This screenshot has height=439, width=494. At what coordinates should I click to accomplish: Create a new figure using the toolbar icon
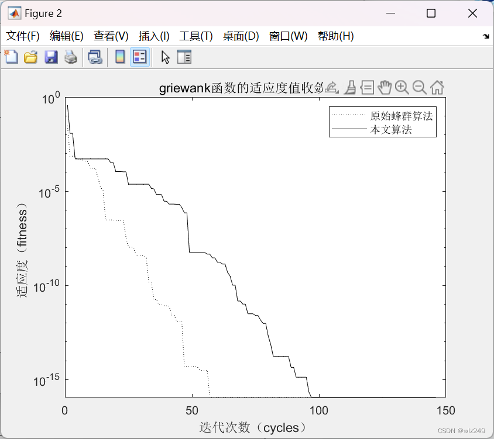12,57
